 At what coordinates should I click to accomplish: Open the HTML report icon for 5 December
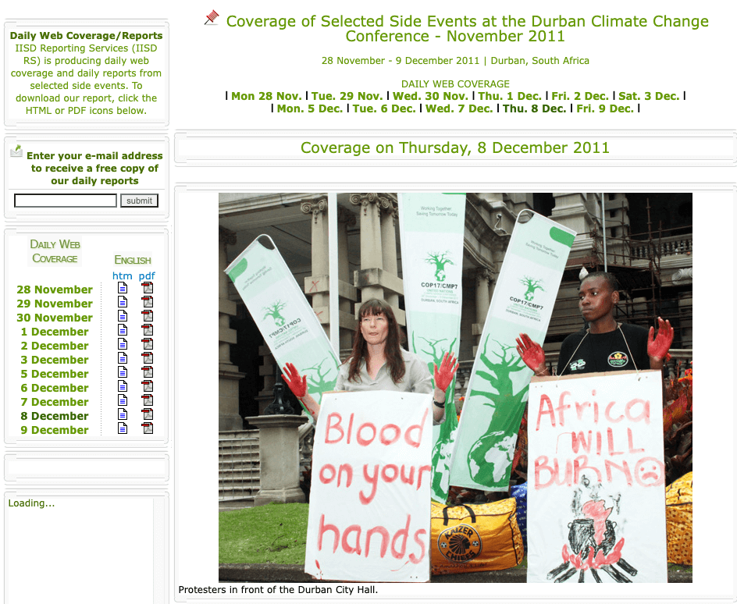(x=123, y=372)
